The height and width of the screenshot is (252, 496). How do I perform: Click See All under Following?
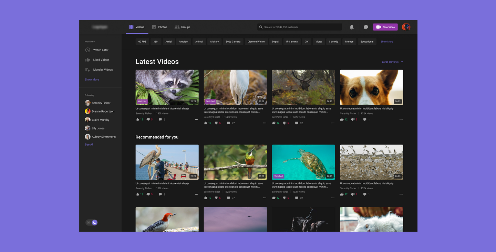[x=89, y=145]
